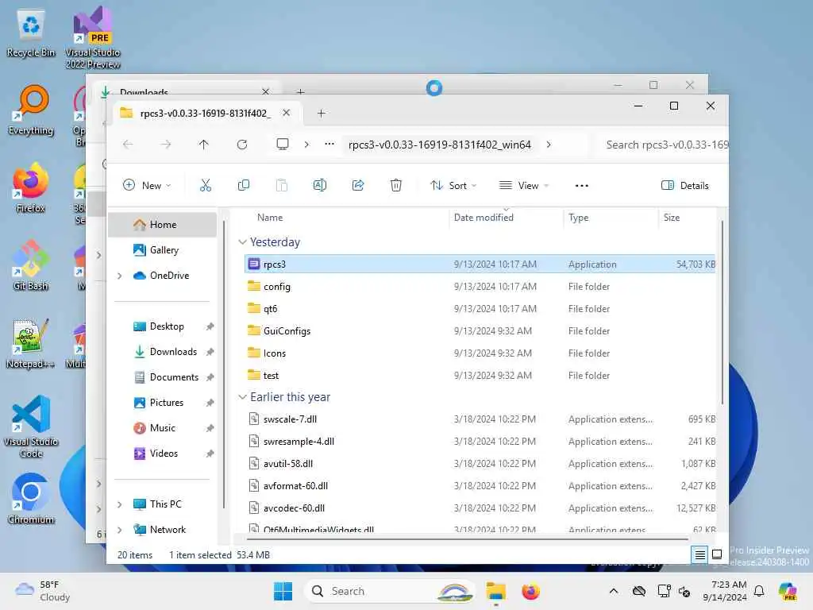Collapse the Earlier this year group
Screen dimensions: 813x610
[x=242, y=397]
